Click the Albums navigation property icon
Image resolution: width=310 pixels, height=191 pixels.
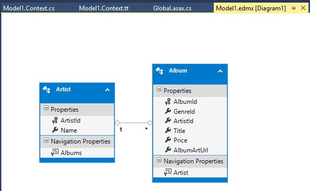pyautogui.click(x=55, y=152)
